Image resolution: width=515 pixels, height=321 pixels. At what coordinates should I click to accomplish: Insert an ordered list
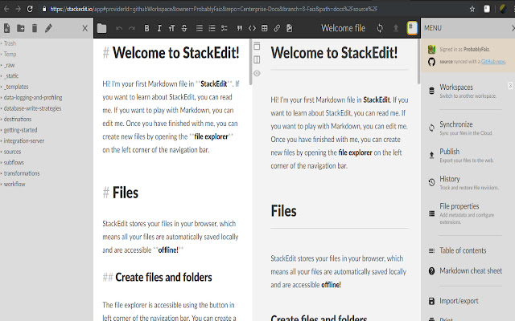click(212, 28)
